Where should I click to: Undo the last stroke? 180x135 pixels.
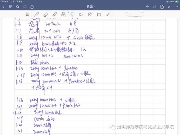[x=148, y=7]
